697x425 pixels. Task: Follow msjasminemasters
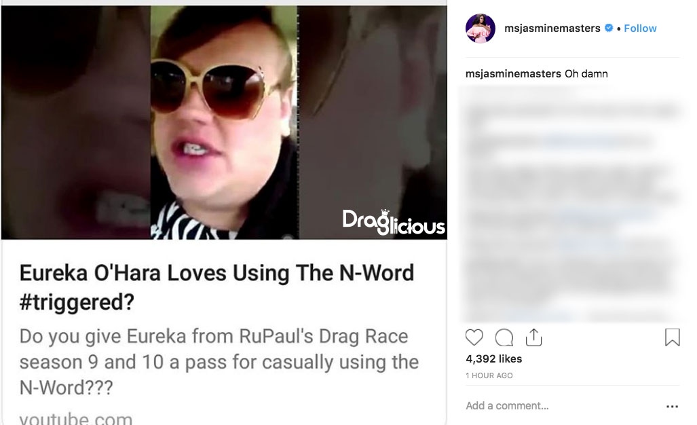click(x=640, y=29)
